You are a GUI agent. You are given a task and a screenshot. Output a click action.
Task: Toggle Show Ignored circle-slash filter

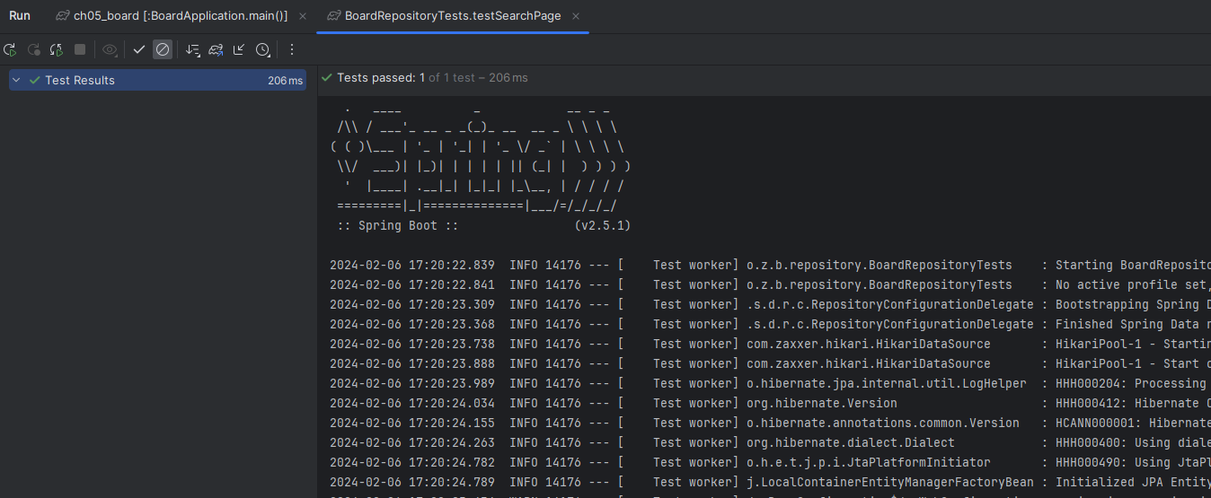coord(163,50)
